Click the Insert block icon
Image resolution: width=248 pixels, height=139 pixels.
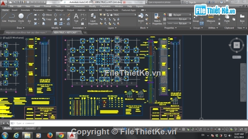[x=141, y=18]
